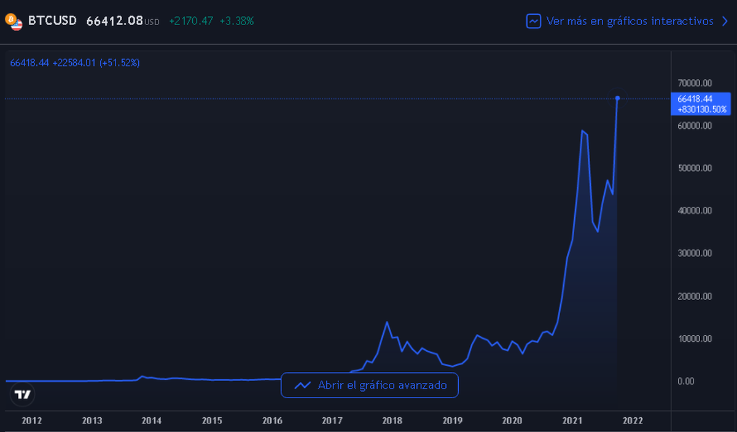Click the 2021 label on the time axis
737x432 pixels.
(x=572, y=421)
